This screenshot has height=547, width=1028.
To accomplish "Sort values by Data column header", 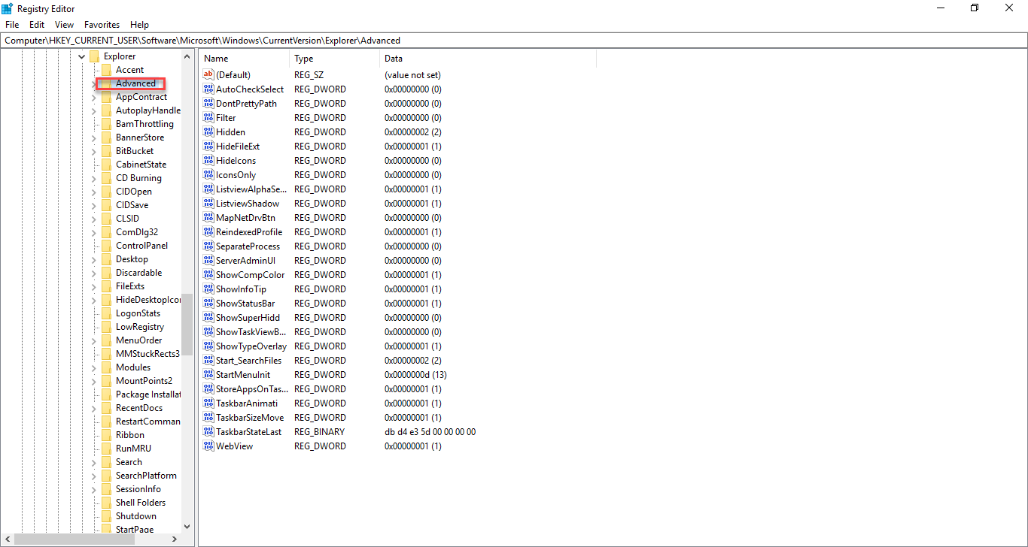I will 488,59.
